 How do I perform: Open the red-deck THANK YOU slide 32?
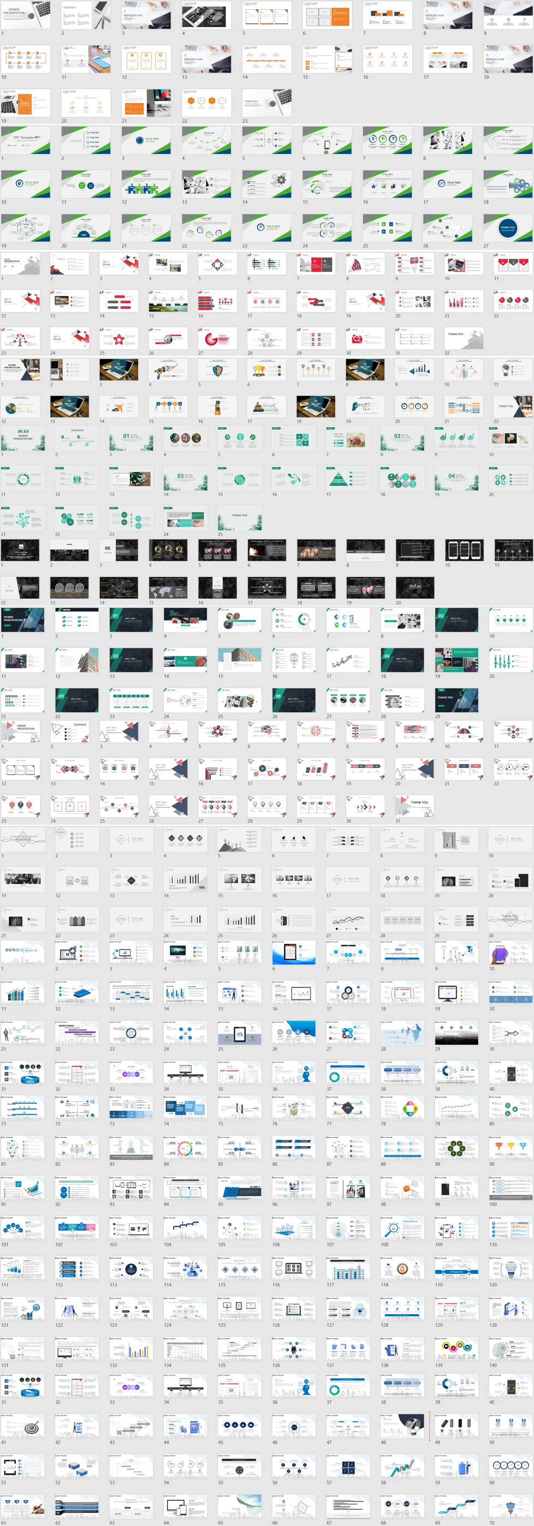pos(464,338)
